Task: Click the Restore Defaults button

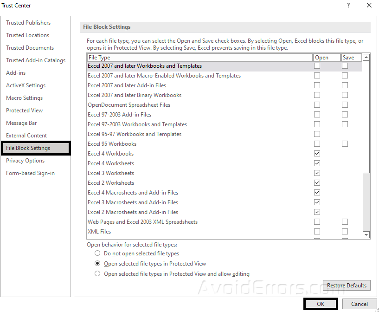Action: pyautogui.click(x=346, y=286)
